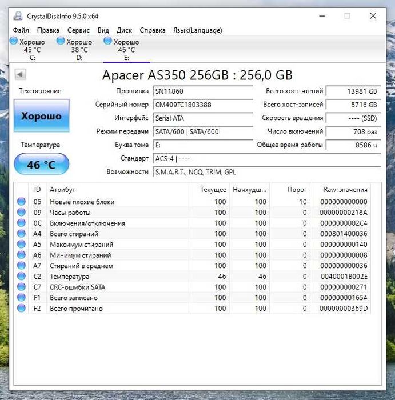The image size is (395, 400).
Task: Open the Диск menu
Action: pyautogui.click(x=124, y=30)
